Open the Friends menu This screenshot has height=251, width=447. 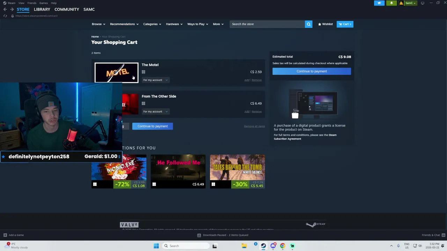(x=32, y=3)
